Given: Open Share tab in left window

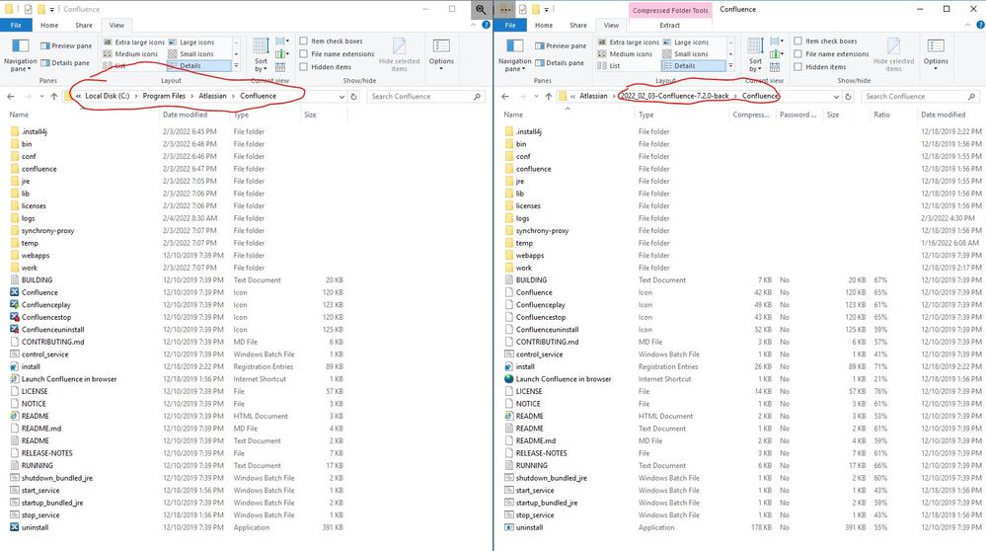Looking at the screenshot, I should pyautogui.click(x=84, y=25).
